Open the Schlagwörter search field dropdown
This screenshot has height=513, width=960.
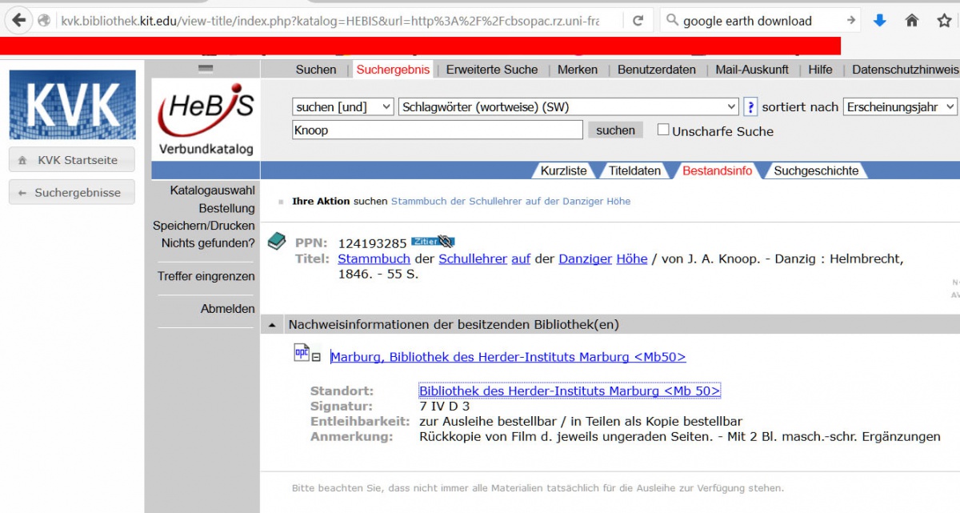pos(568,106)
